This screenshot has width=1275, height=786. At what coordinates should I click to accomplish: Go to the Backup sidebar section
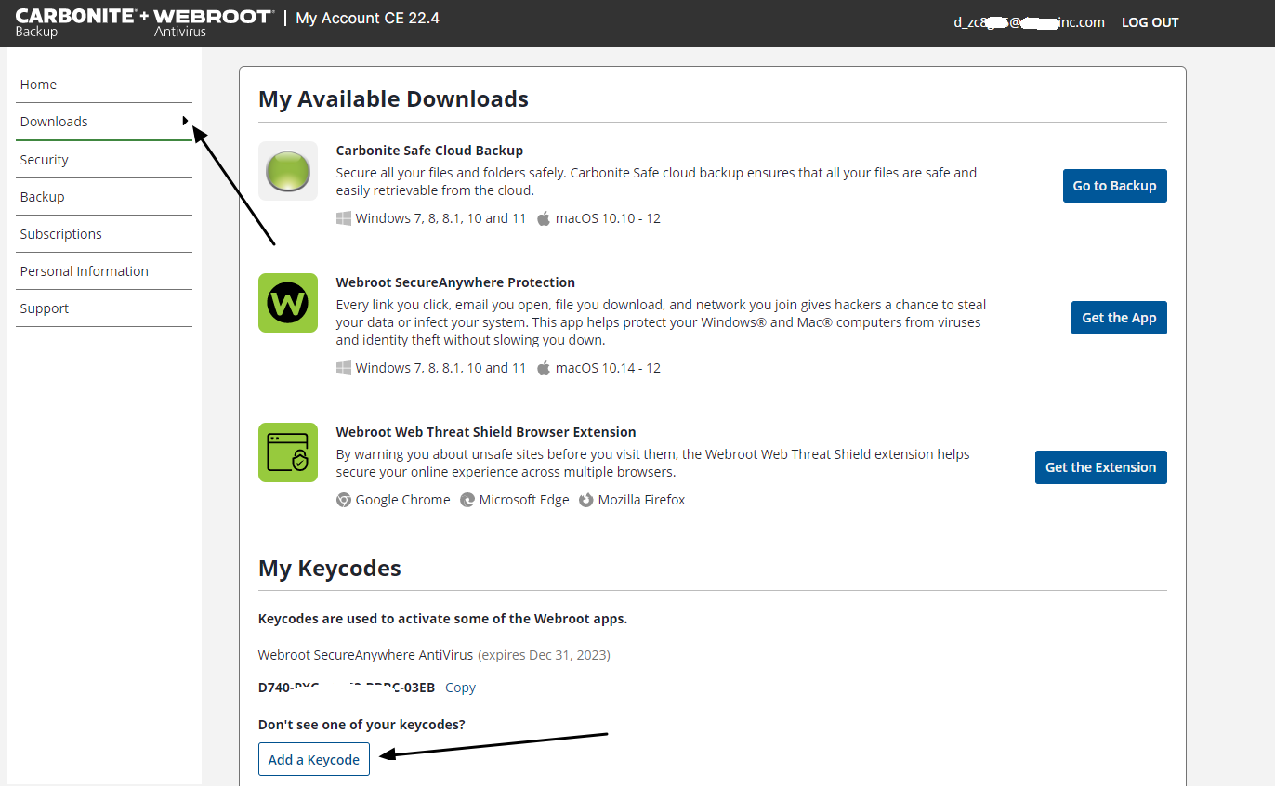[x=43, y=197]
